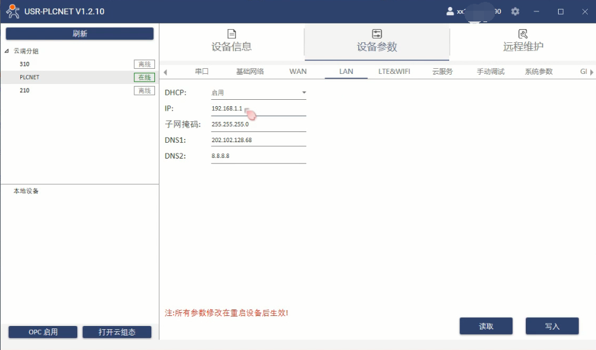Click the 设备参数 sliders icon

(377, 34)
